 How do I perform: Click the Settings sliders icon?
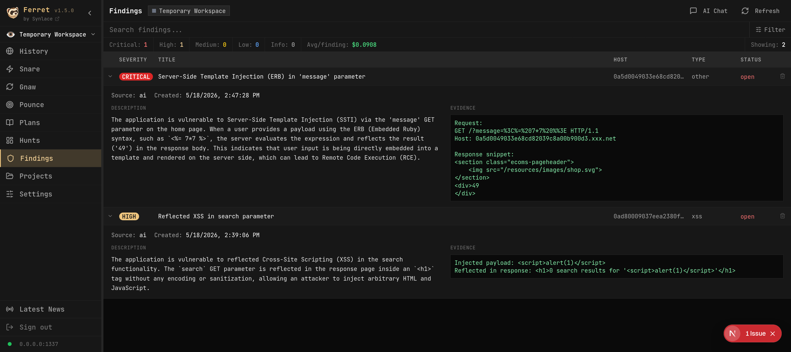[10, 194]
